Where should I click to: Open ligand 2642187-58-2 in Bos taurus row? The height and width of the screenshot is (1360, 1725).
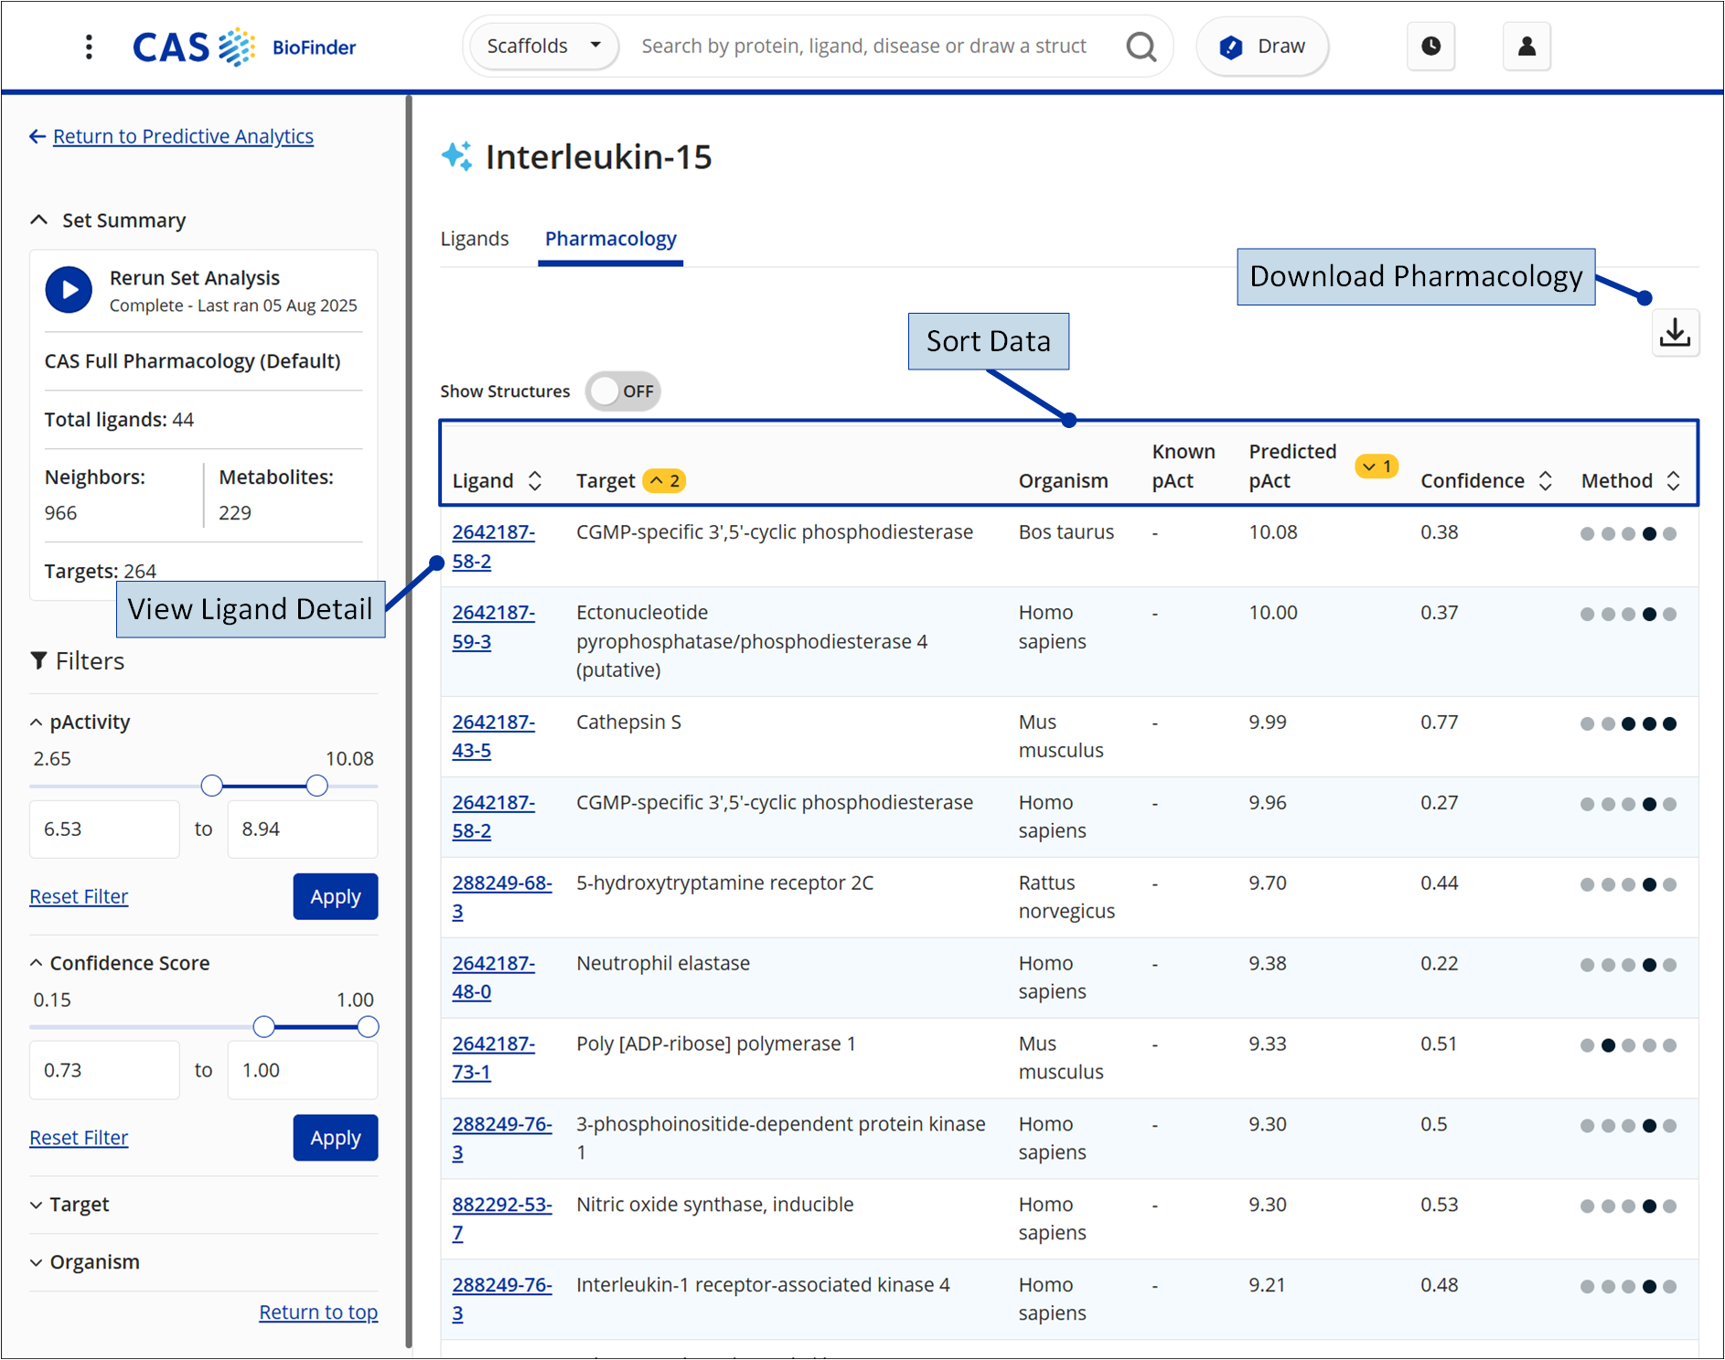(493, 547)
